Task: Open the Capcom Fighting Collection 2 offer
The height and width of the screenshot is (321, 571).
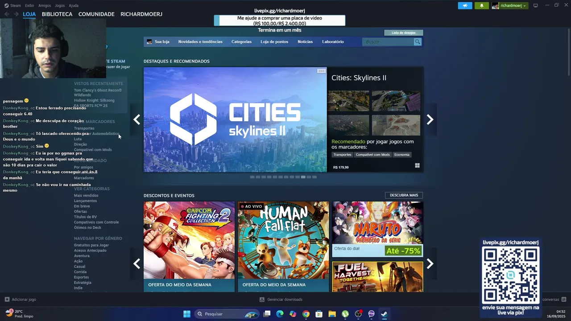Action: click(x=189, y=247)
